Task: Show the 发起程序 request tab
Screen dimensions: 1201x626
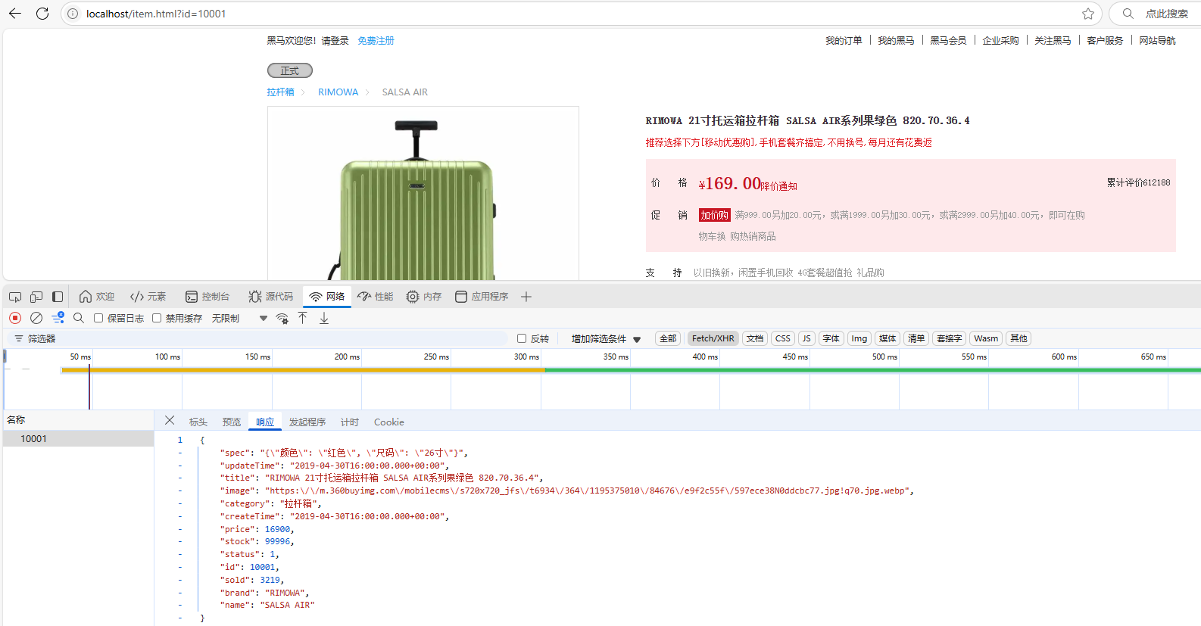Action: (307, 422)
